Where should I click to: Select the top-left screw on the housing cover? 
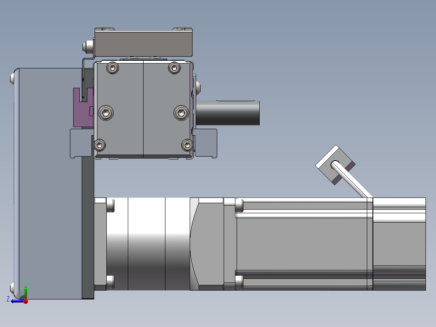(x=12, y=79)
